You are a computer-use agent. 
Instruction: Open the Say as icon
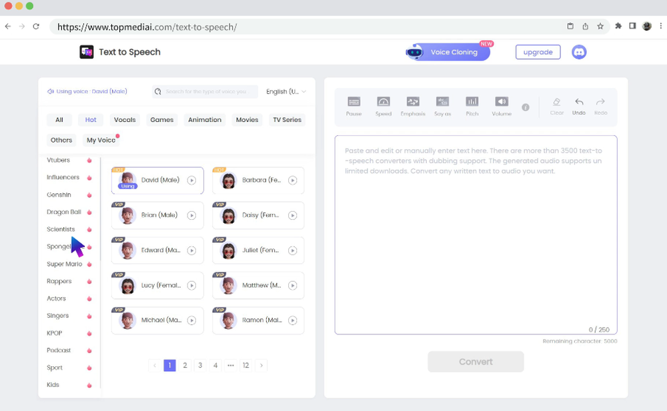point(442,105)
